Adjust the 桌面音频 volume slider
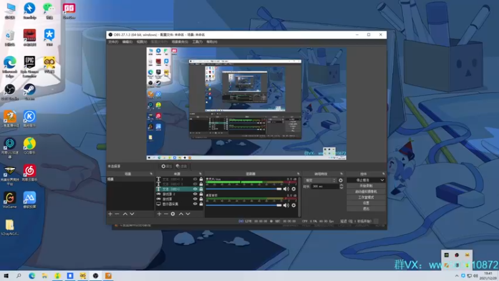This screenshot has width=499, height=281. [x=244, y=205]
